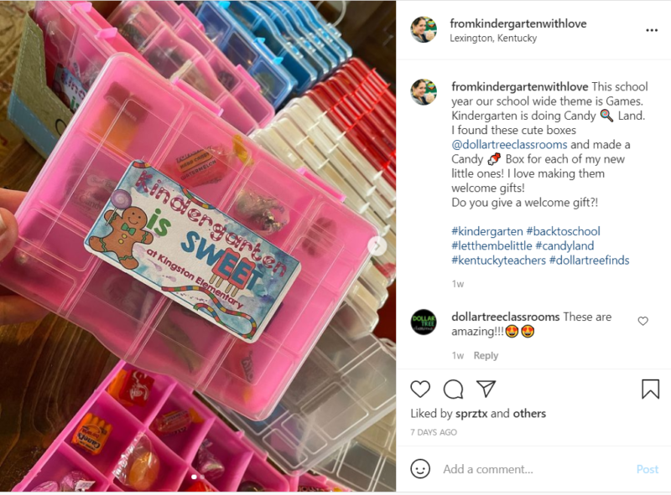
Task: Open the #kindergarten hashtag
Action: point(487,232)
